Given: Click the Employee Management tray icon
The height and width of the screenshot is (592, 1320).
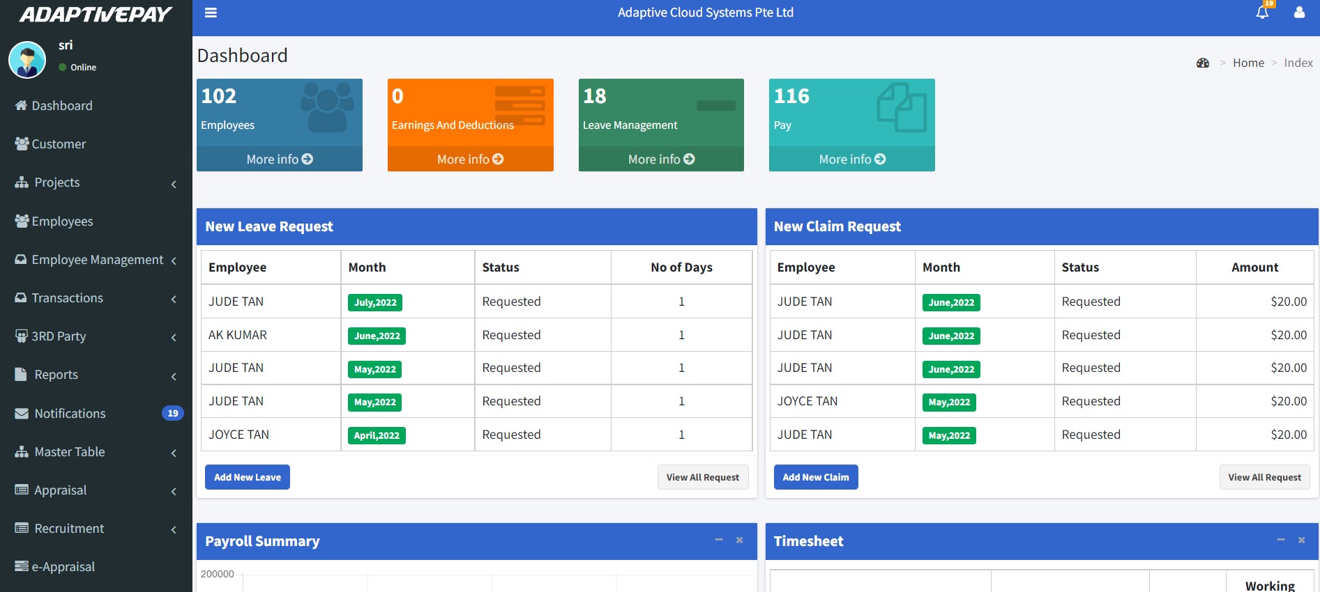Looking at the screenshot, I should (x=22, y=259).
